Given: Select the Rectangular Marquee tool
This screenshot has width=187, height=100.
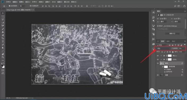Looking at the screenshot, I should pos(3,16).
